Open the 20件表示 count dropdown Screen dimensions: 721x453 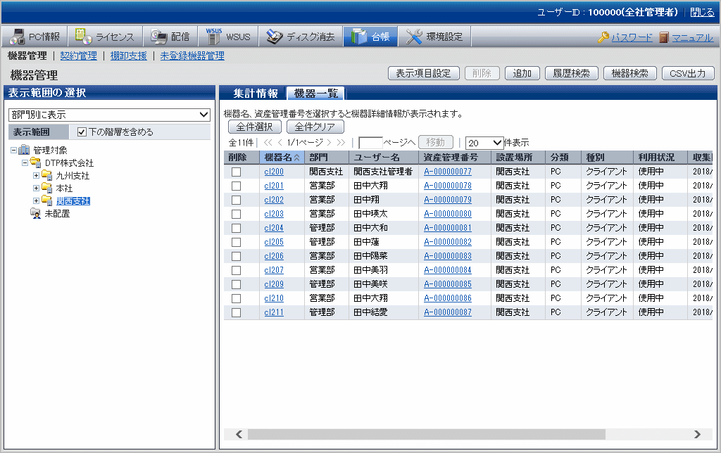(484, 142)
